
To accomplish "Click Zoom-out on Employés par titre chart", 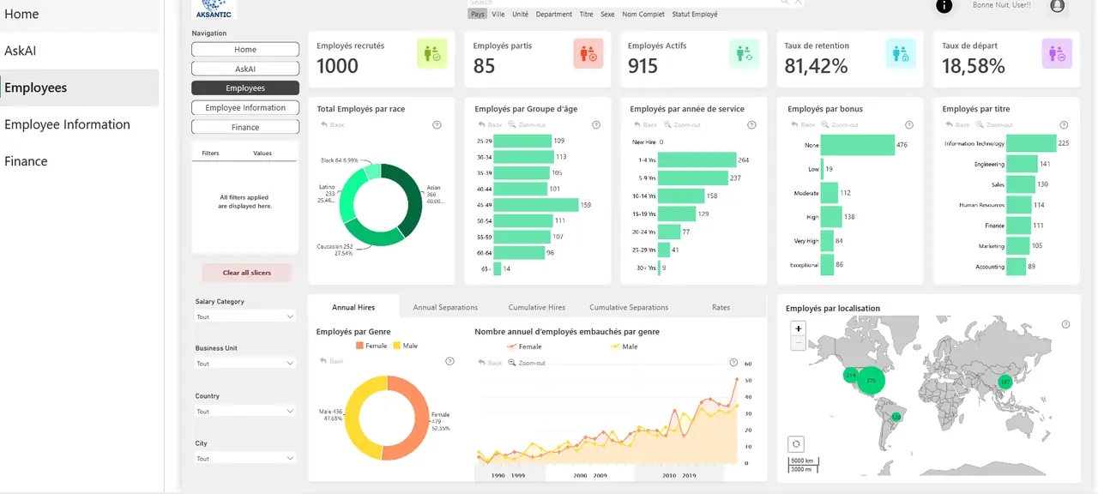I will pyautogui.click(x=992, y=124).
